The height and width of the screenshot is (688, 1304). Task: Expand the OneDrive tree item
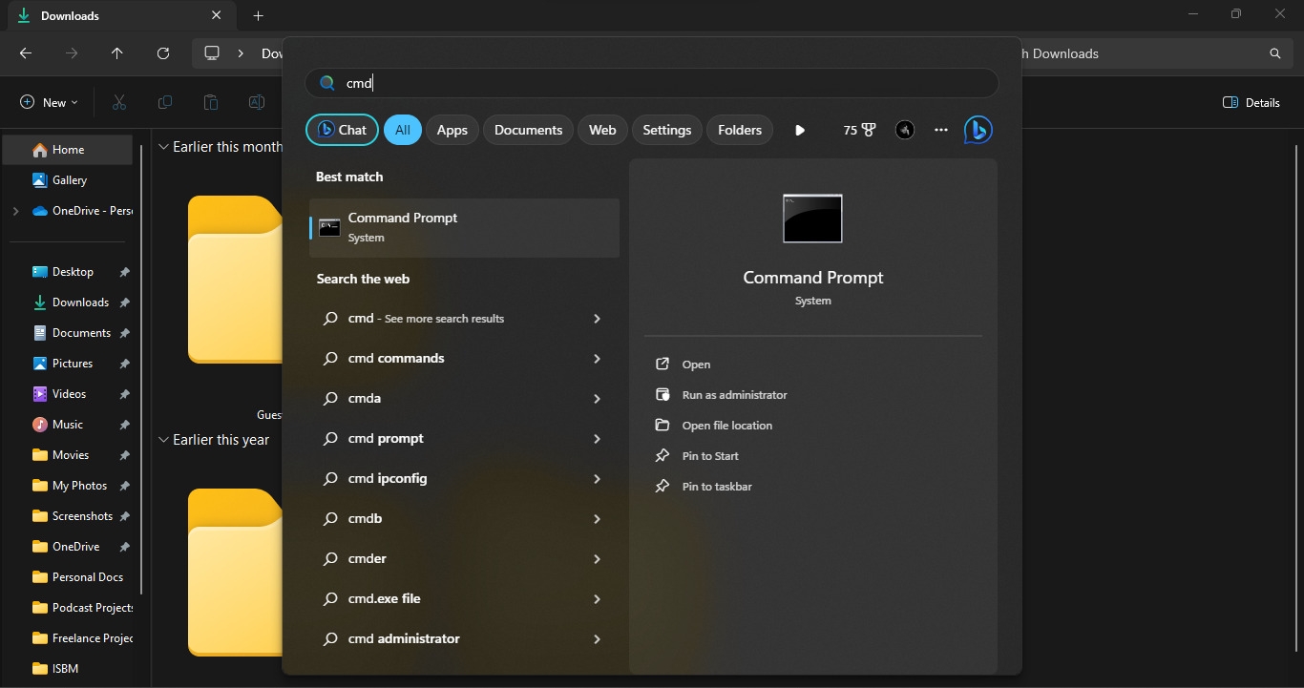[15, 211]
